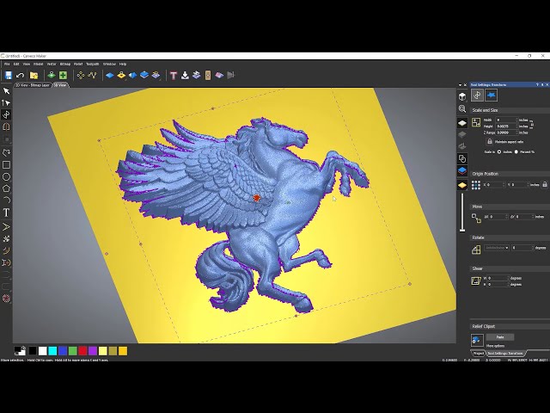Open the Vector menu
The image size is (550, 413).
pyautogui.click(x=52, y=65)
